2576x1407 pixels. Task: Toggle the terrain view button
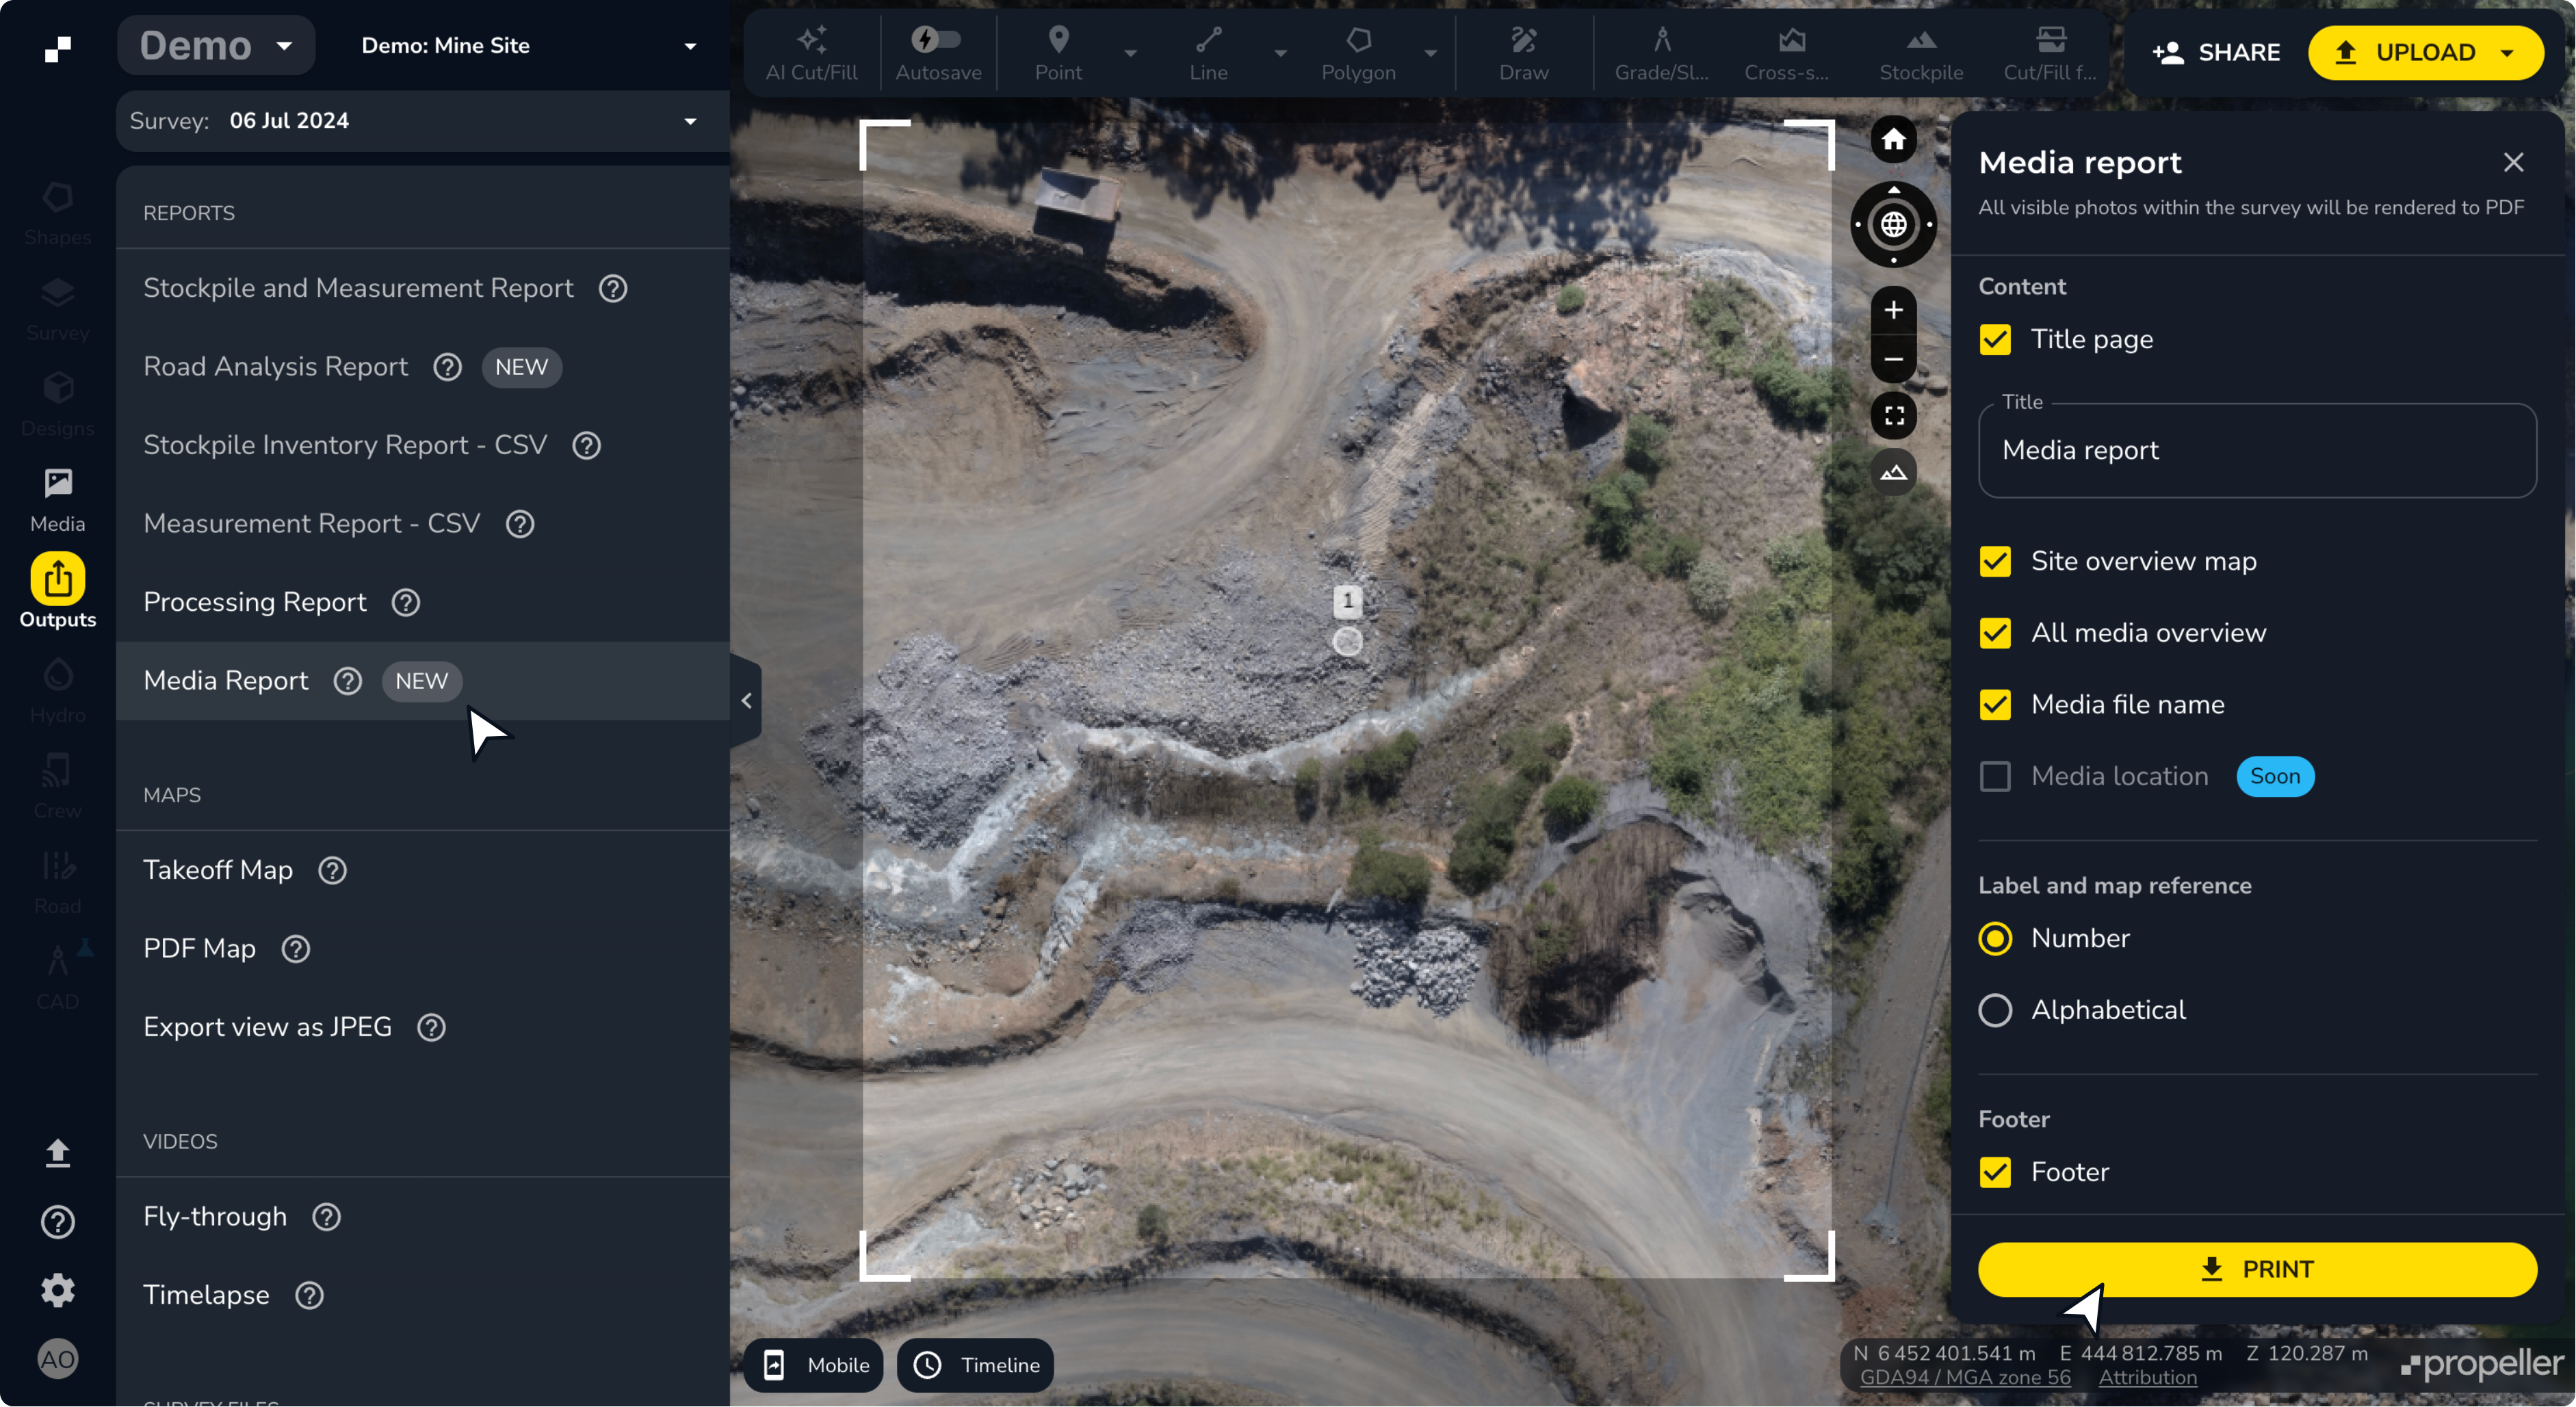point(1893,473)
